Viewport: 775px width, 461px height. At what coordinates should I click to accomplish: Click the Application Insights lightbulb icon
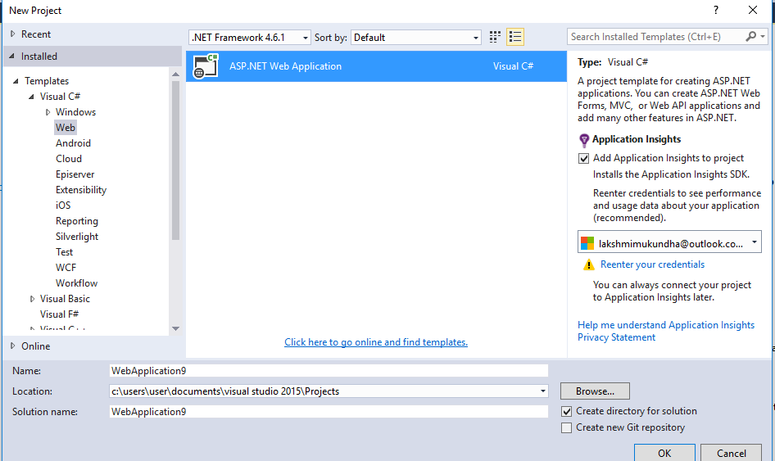[584, 140]
